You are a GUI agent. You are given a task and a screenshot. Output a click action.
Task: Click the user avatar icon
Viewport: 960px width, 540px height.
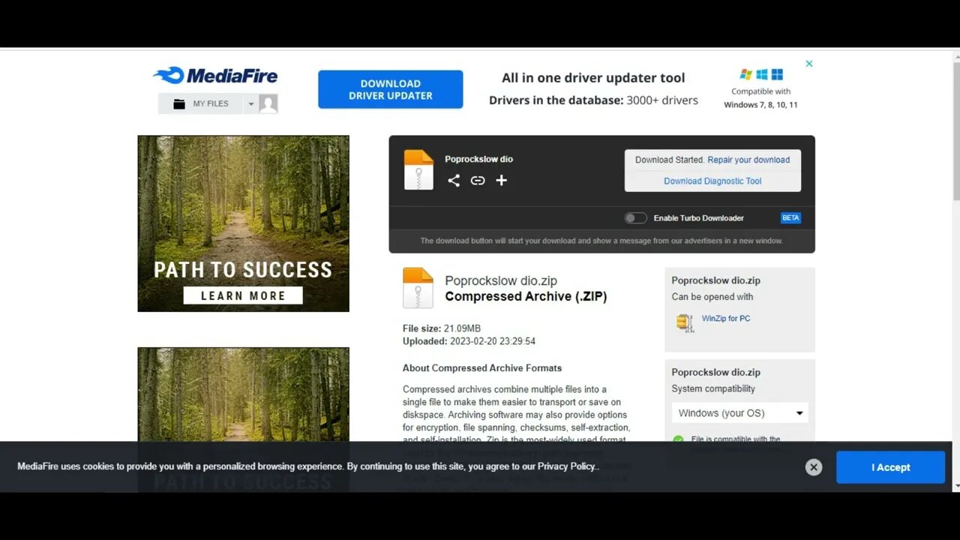(268, 103)
